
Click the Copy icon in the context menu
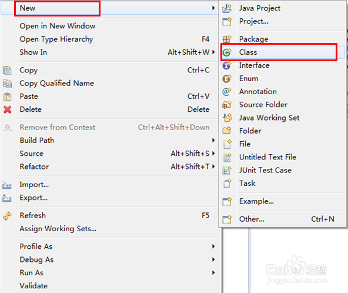tap(7, 71)
